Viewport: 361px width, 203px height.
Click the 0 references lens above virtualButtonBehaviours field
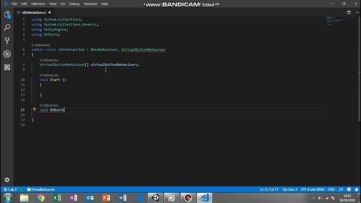49,60
